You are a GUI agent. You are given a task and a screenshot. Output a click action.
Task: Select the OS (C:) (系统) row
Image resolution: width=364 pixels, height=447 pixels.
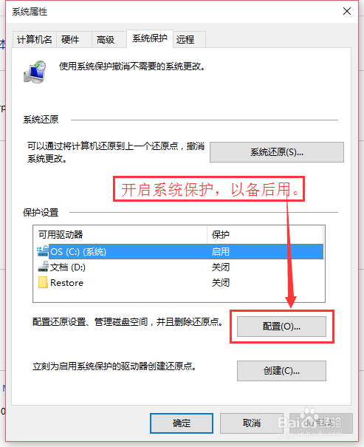(180, 251)
